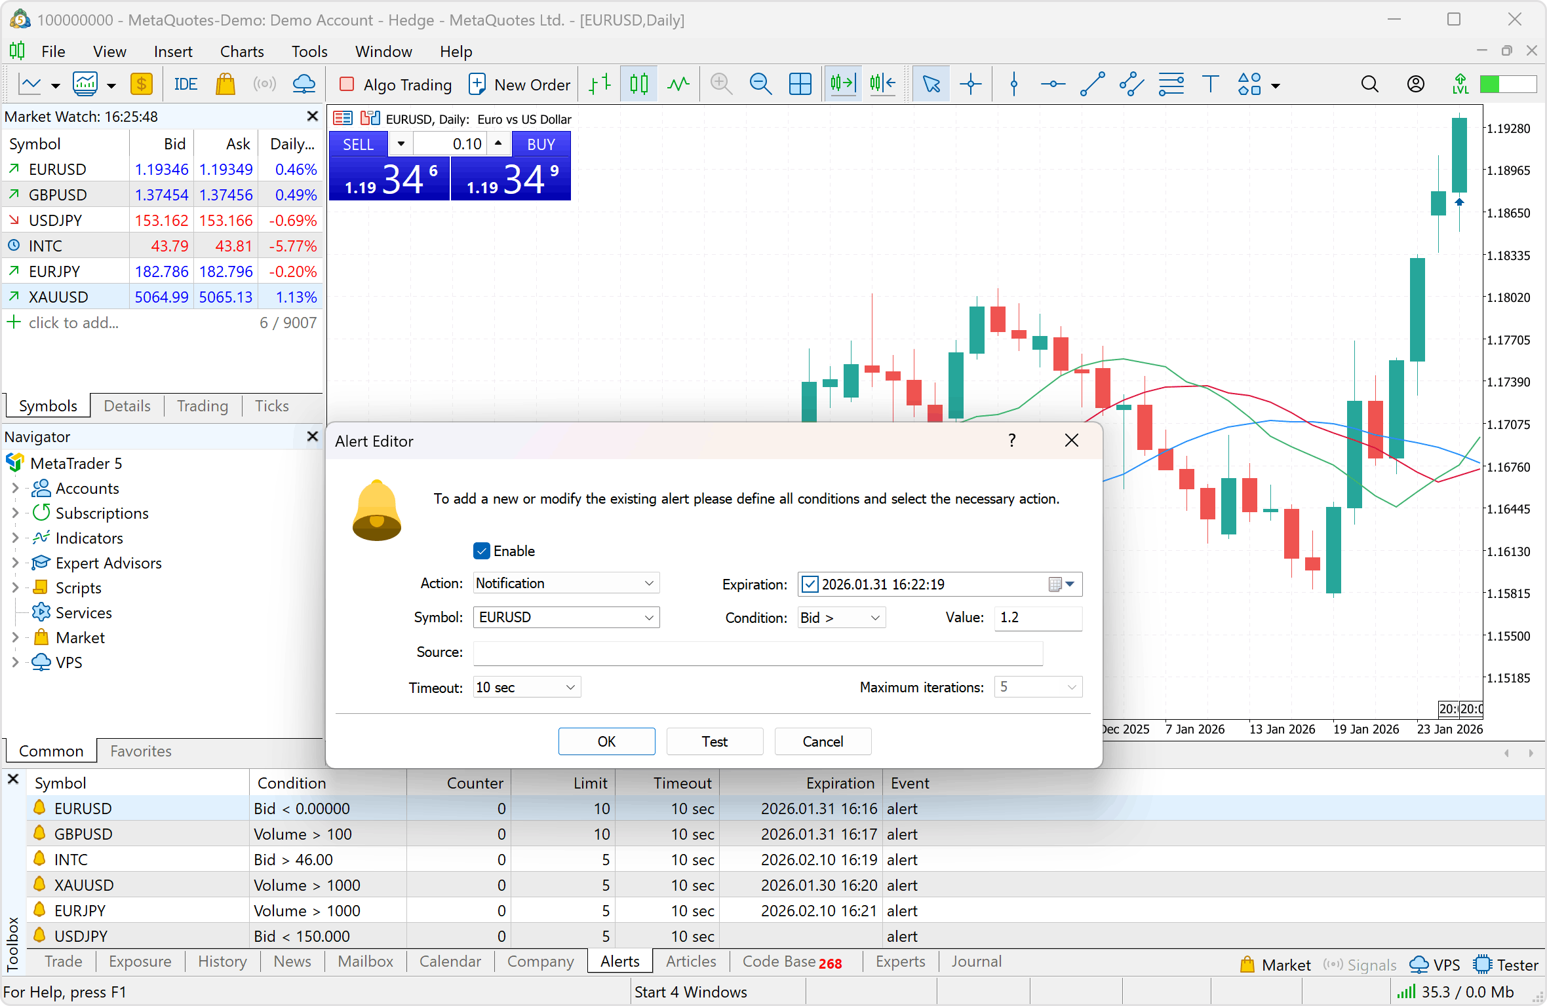Switch chart to candlesticks view

click(x=638, y=84)
